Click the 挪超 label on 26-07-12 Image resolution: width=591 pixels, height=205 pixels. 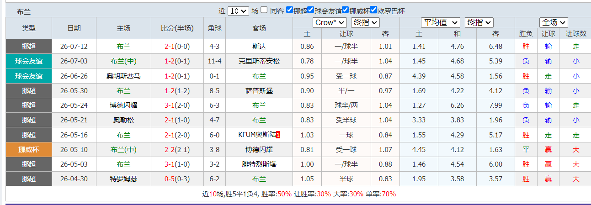tap(28, 47)
